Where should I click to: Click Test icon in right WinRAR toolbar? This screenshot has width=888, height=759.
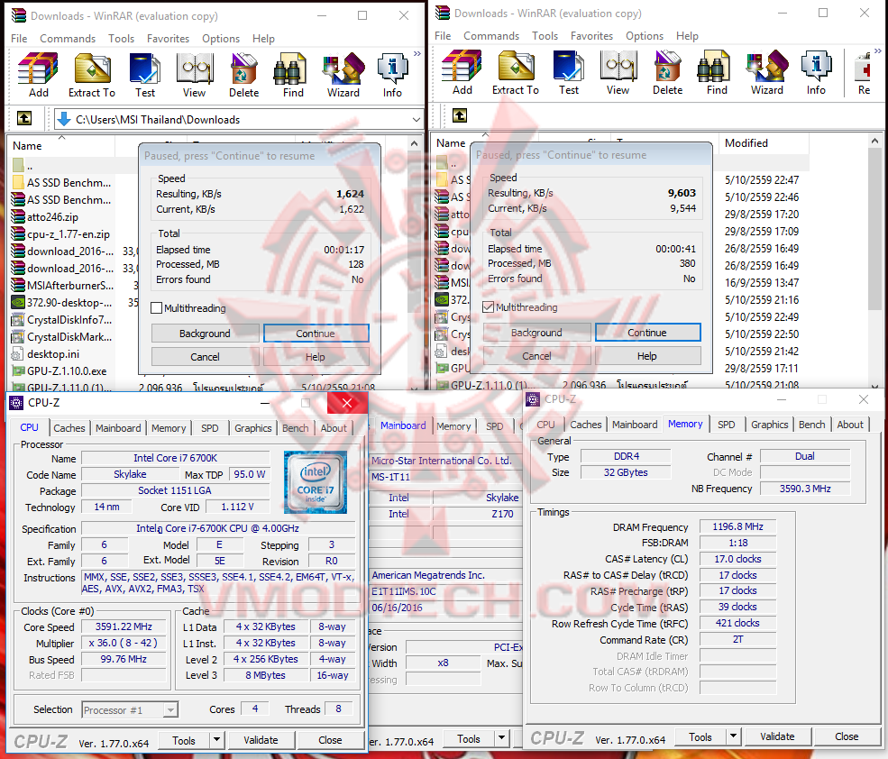568,67
